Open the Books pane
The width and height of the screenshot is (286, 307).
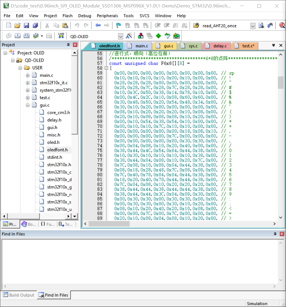[x=28, y=224]
